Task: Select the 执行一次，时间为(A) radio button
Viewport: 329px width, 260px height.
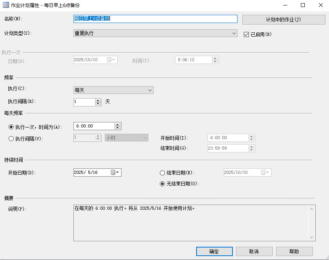Action: point(11,126)
